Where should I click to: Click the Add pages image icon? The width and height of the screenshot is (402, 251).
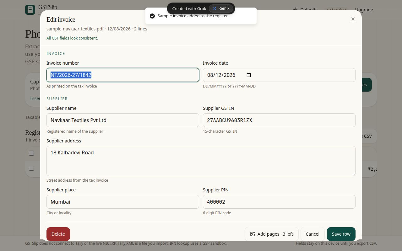pos(253,234)
